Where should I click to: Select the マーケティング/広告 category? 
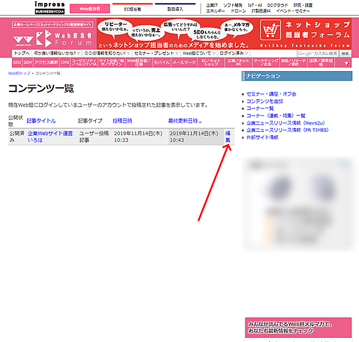tap(266, 62)
